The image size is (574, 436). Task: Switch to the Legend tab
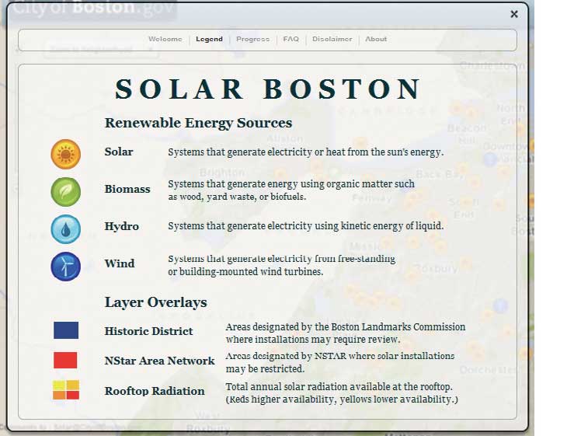pos(209,40)
